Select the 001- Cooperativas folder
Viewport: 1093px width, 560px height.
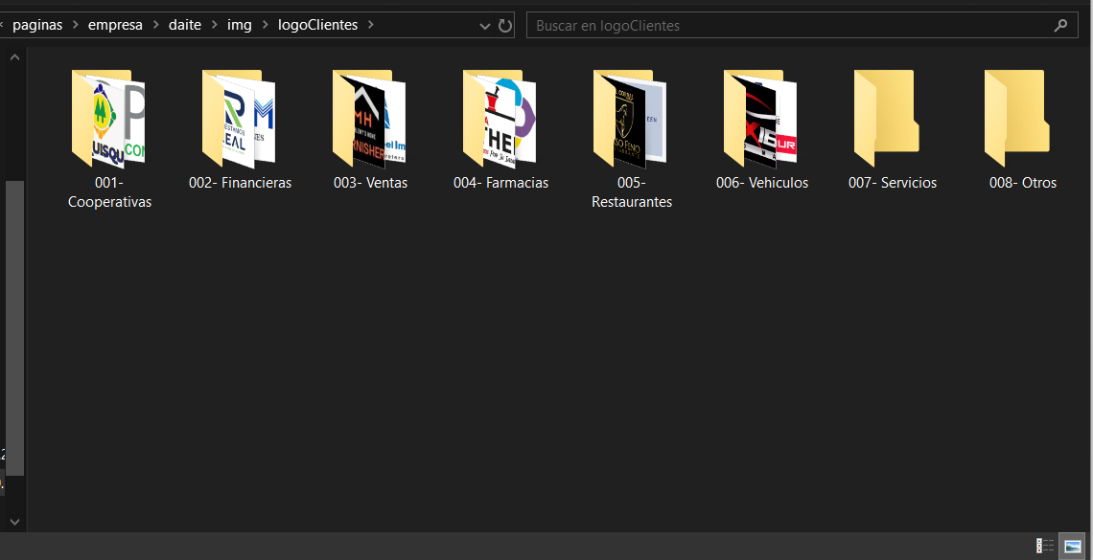click(x=109, y=138)
